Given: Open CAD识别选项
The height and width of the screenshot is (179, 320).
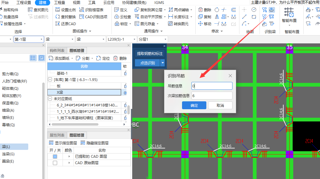Looking at the screenshot, I should (x=93, y=17).
